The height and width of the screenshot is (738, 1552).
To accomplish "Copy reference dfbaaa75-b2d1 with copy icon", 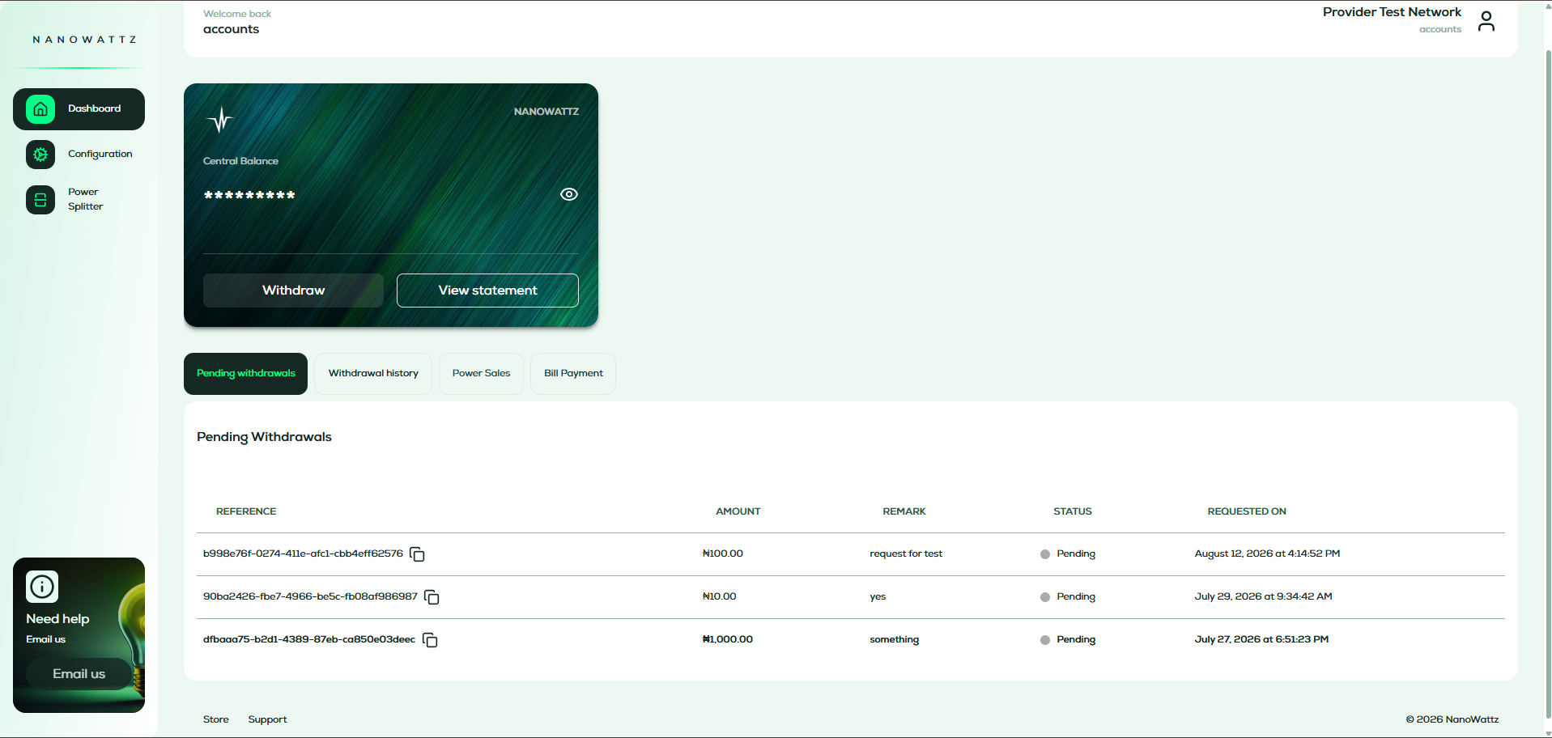I will (x=430, y=640).
